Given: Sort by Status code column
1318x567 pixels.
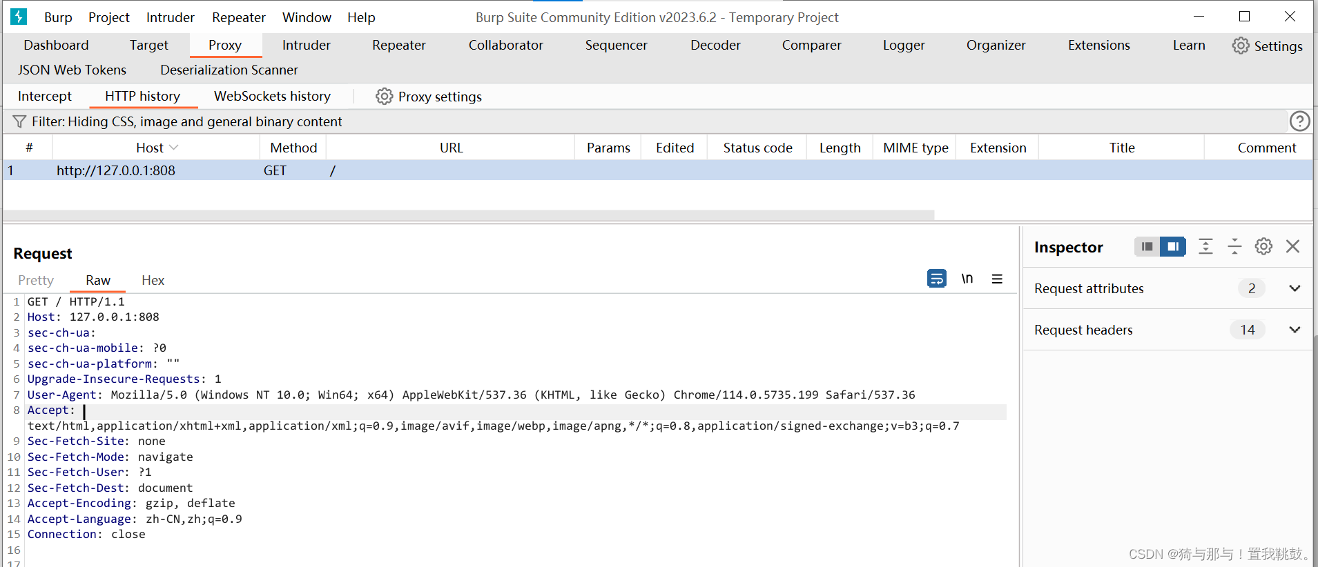Looking at the screenshot, I should tap(757, 148).
